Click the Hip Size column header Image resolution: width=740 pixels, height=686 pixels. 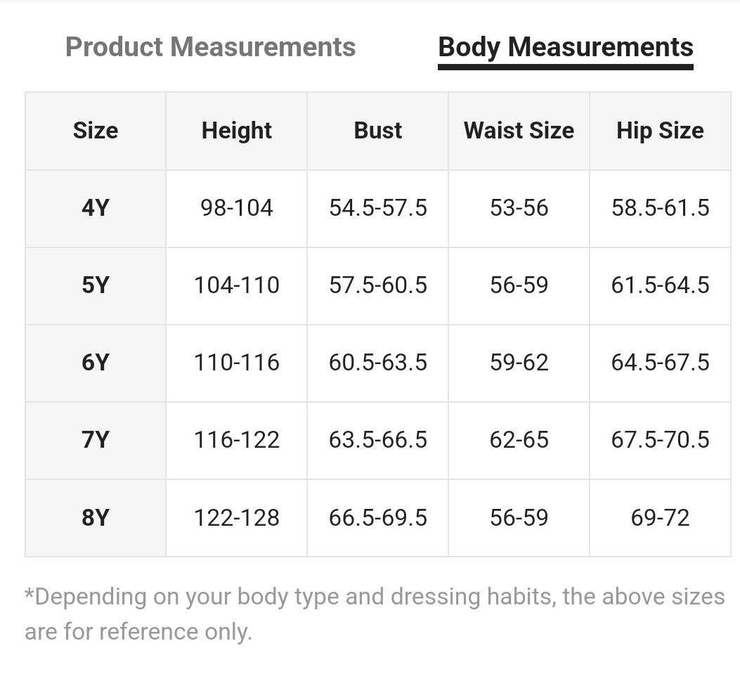click(660, 131)
